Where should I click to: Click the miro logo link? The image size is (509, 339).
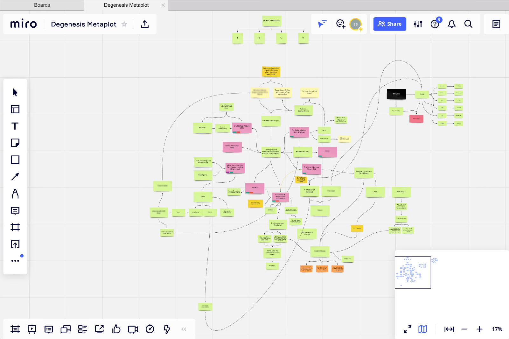pos(24,24)
